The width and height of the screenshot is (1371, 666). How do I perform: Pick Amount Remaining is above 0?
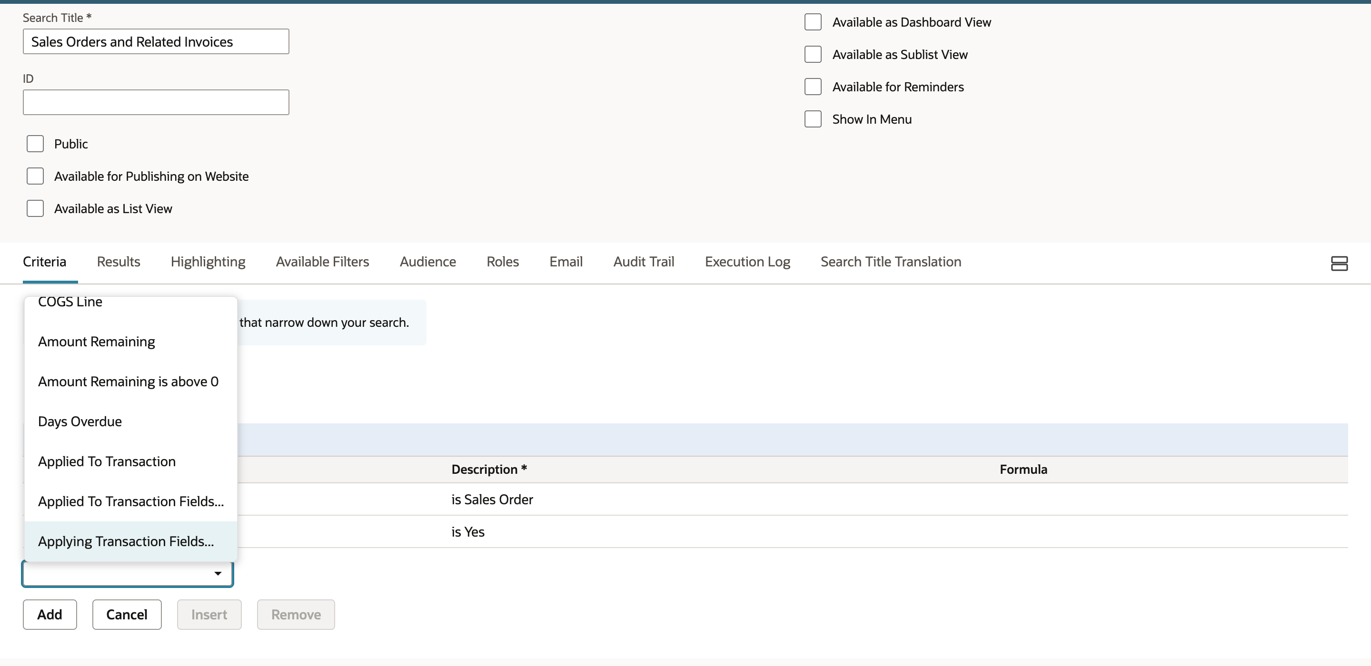(130, 382)
